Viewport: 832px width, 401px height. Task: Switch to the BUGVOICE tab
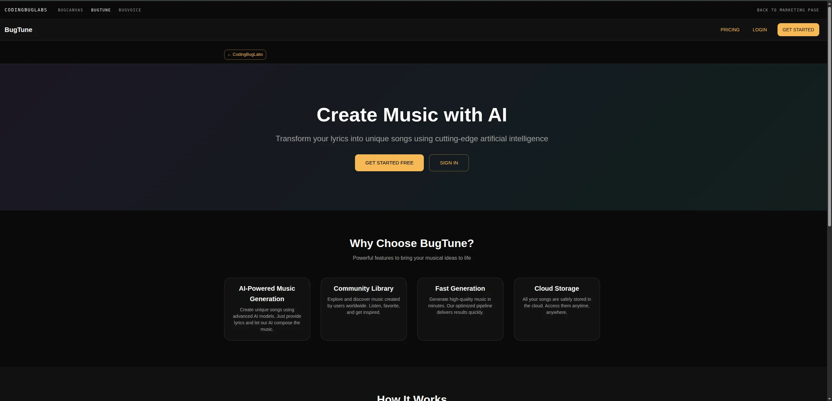(130, 10)
